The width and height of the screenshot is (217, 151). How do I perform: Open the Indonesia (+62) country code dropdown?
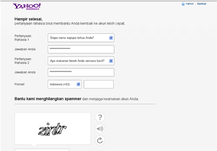[x=65, y=84]
